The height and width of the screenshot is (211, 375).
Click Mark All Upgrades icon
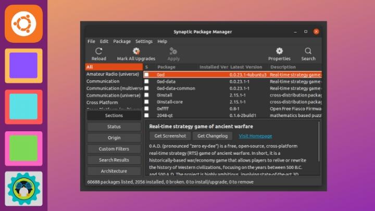(x=136, y=51)
